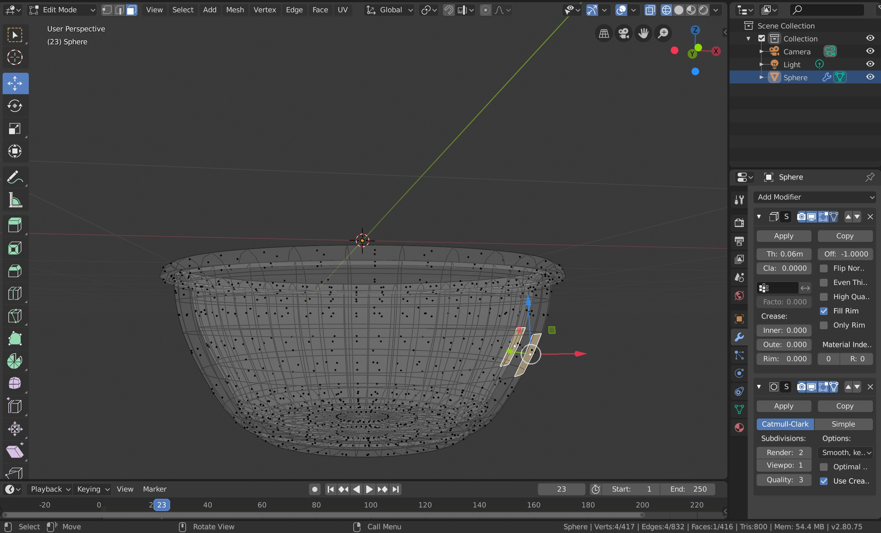Toggle perspective/orthographic grid view
This screenshot has width=881, height=533.
pos(604,33)
